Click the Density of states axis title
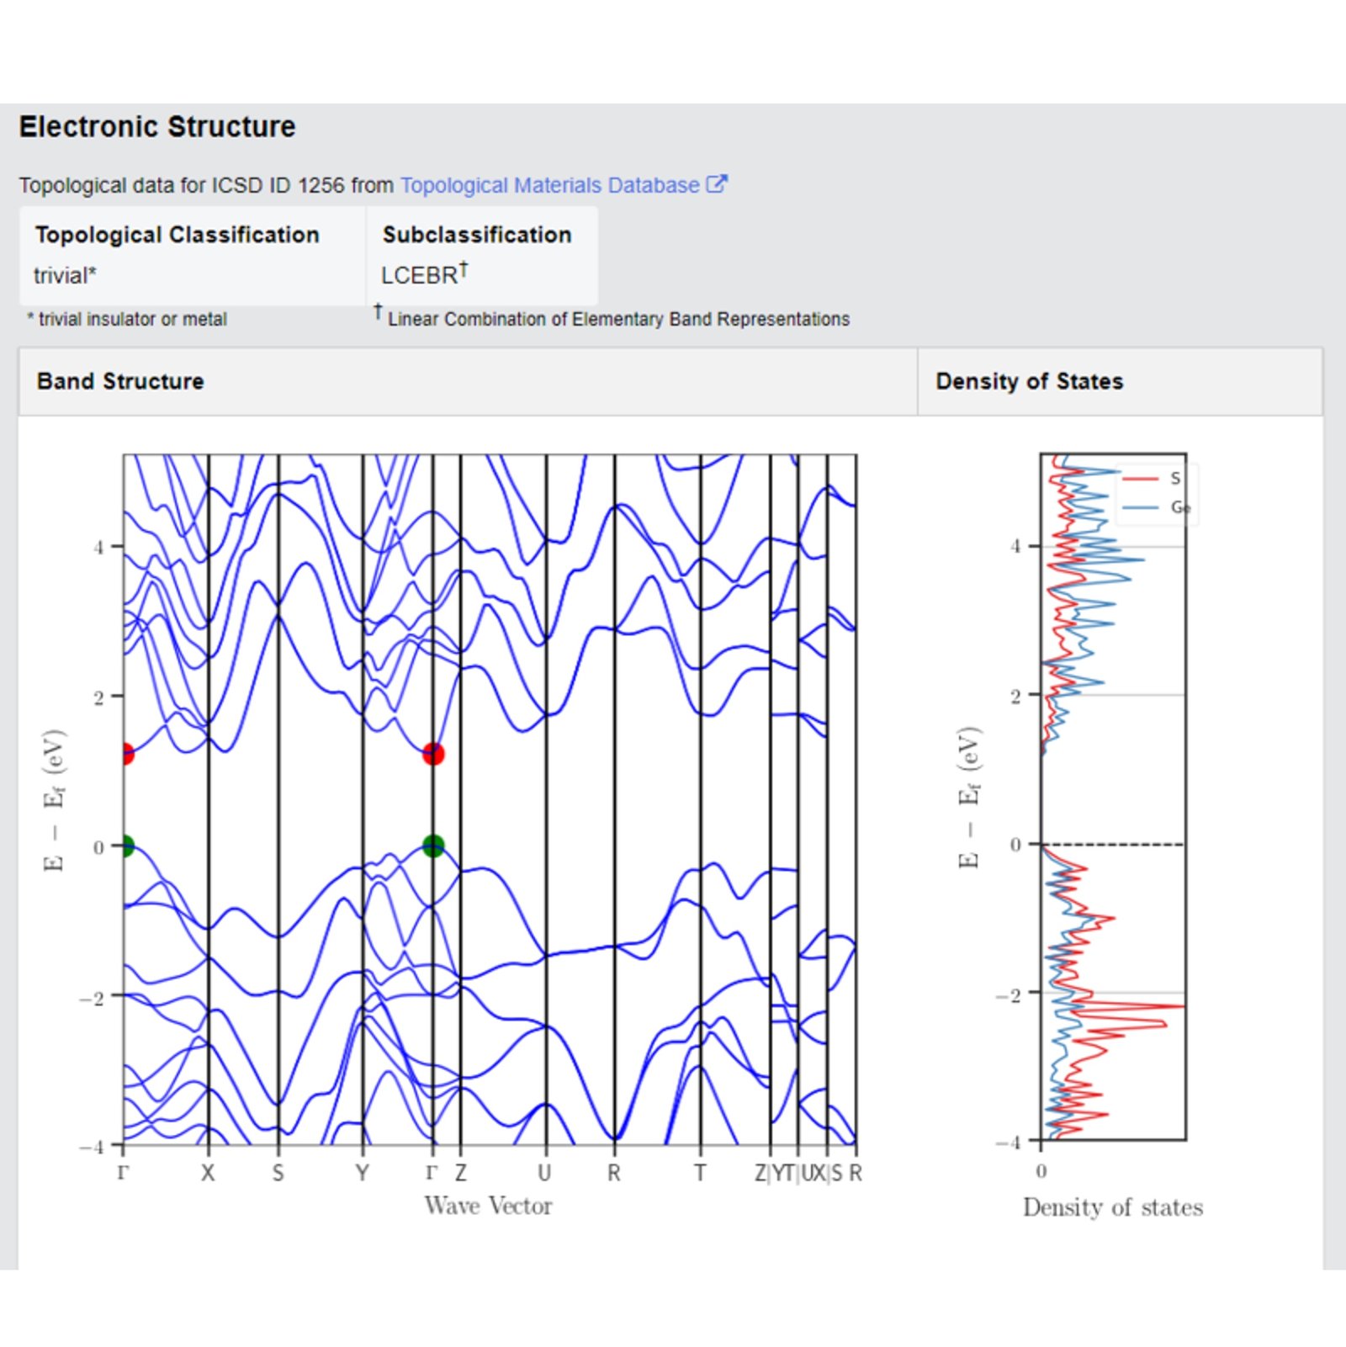Viewport: 1346px width, 1347px height. coord(1113,1207)
